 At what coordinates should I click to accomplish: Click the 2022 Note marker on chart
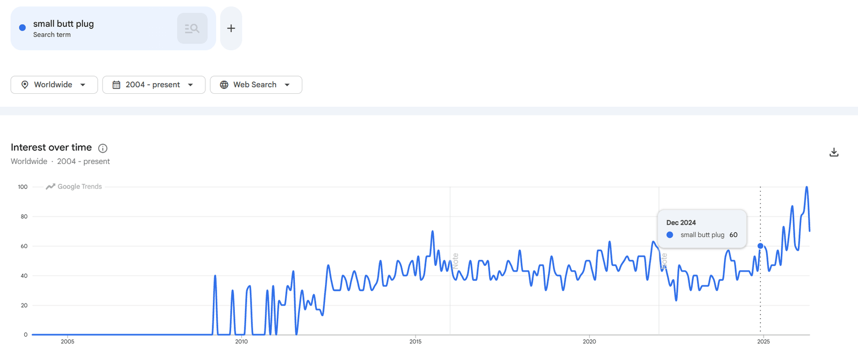[664, 261]
